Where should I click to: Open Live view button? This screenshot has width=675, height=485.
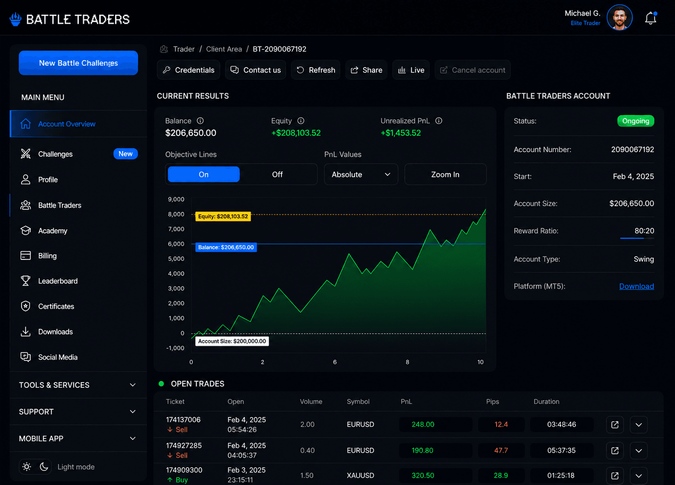click(411, 70)
